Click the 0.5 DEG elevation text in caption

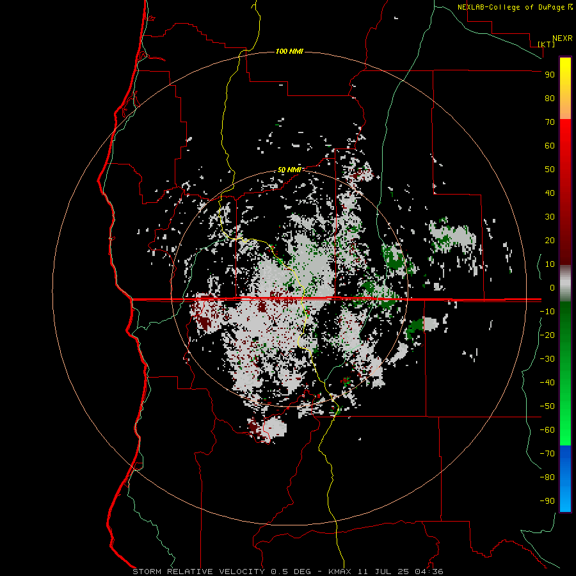click(x=291, y=572)
